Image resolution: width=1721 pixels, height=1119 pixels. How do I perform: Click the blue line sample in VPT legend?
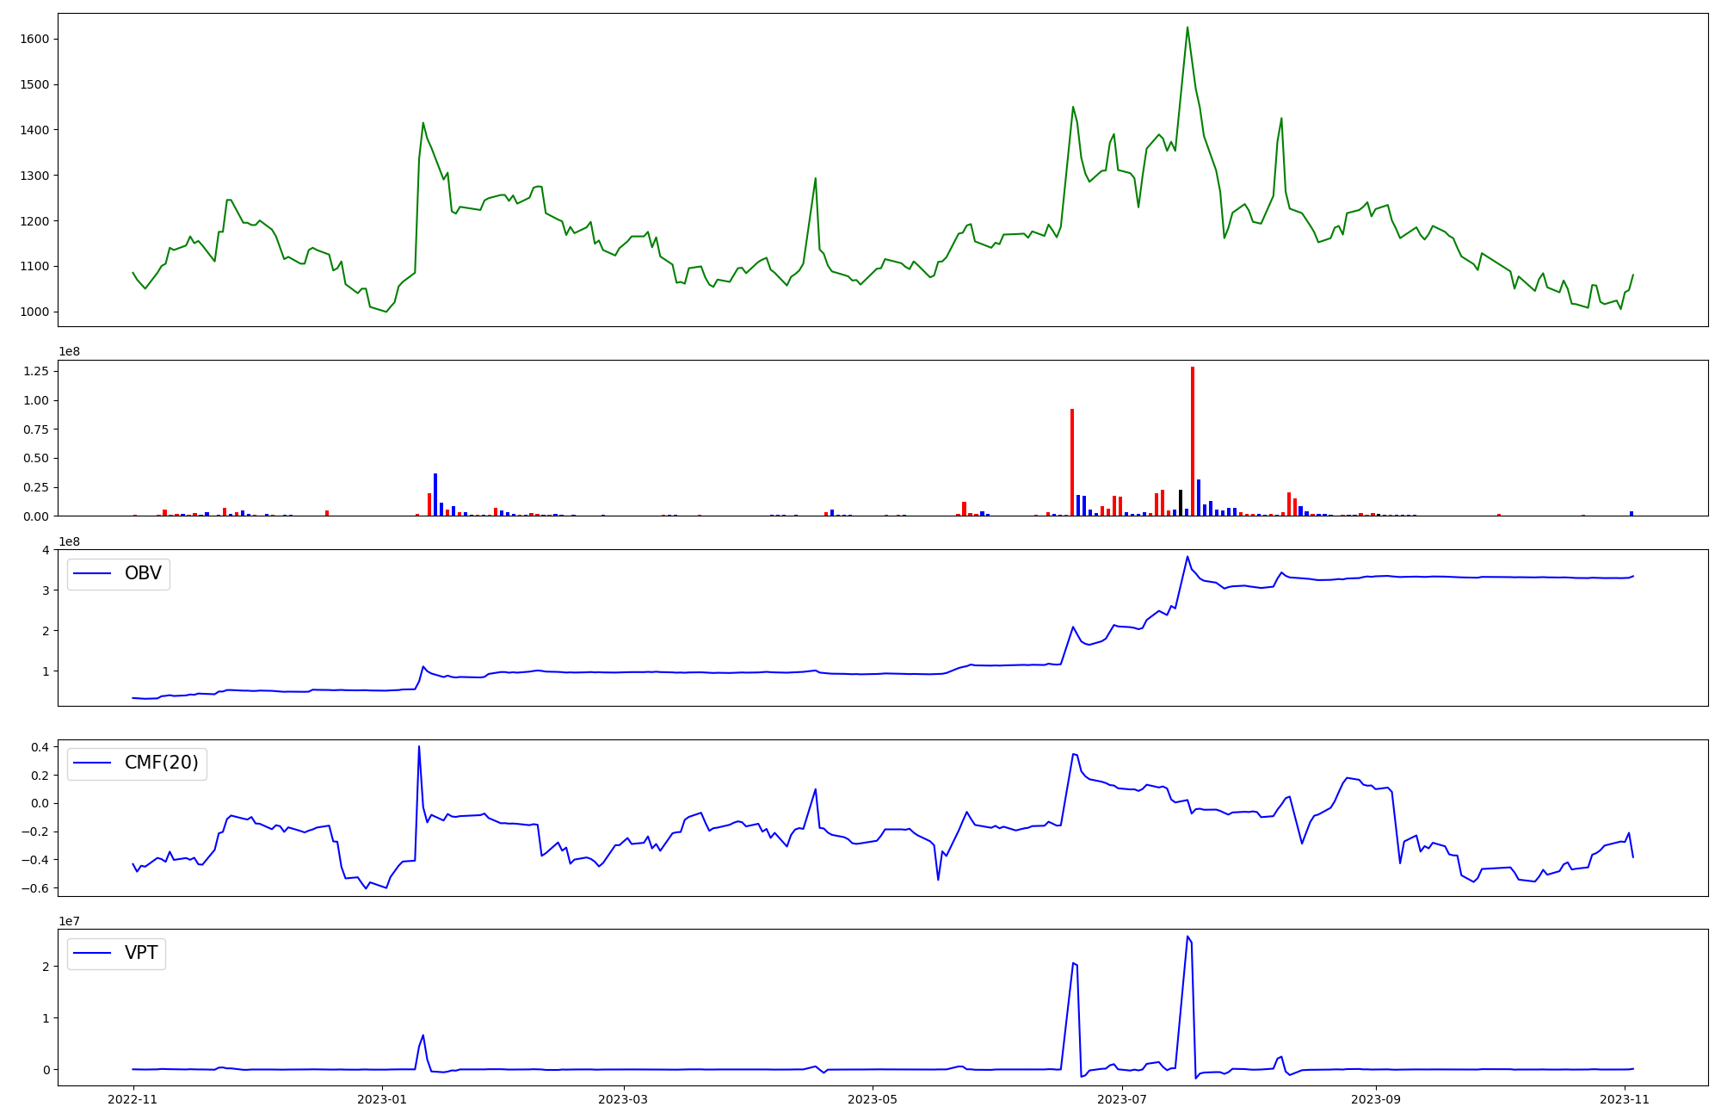point(93,954)
